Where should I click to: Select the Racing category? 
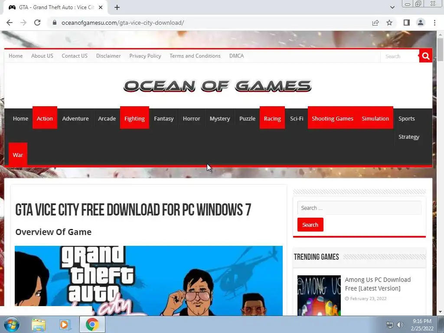[272, 118]
